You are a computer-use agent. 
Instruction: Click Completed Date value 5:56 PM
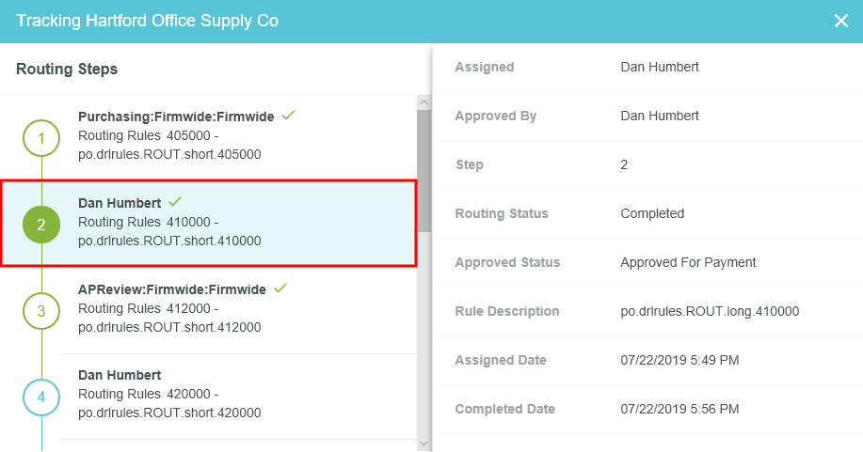[679, 409]
